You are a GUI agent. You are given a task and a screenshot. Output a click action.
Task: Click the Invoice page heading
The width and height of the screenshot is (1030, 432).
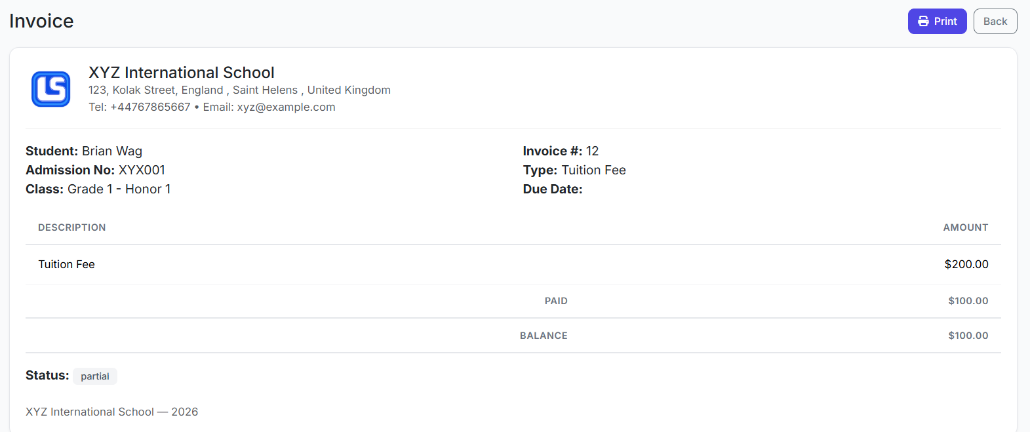[41, 21]
